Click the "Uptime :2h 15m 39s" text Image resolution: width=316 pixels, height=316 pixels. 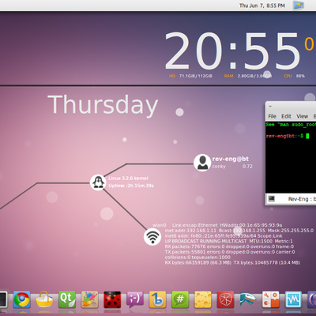[x=131, y=186]
